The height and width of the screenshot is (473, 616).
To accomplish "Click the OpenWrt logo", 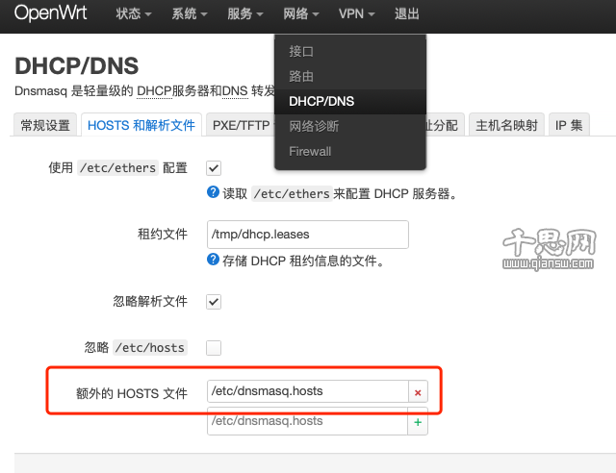I will pos(50,12).
